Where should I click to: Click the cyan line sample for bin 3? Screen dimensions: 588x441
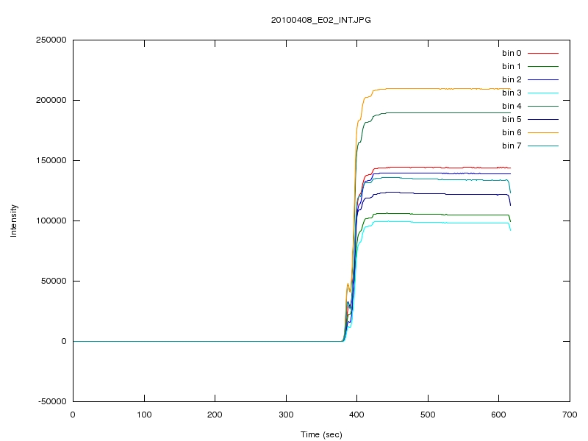pos(543,93)
